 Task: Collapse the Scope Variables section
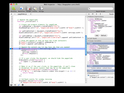point(88,41)
